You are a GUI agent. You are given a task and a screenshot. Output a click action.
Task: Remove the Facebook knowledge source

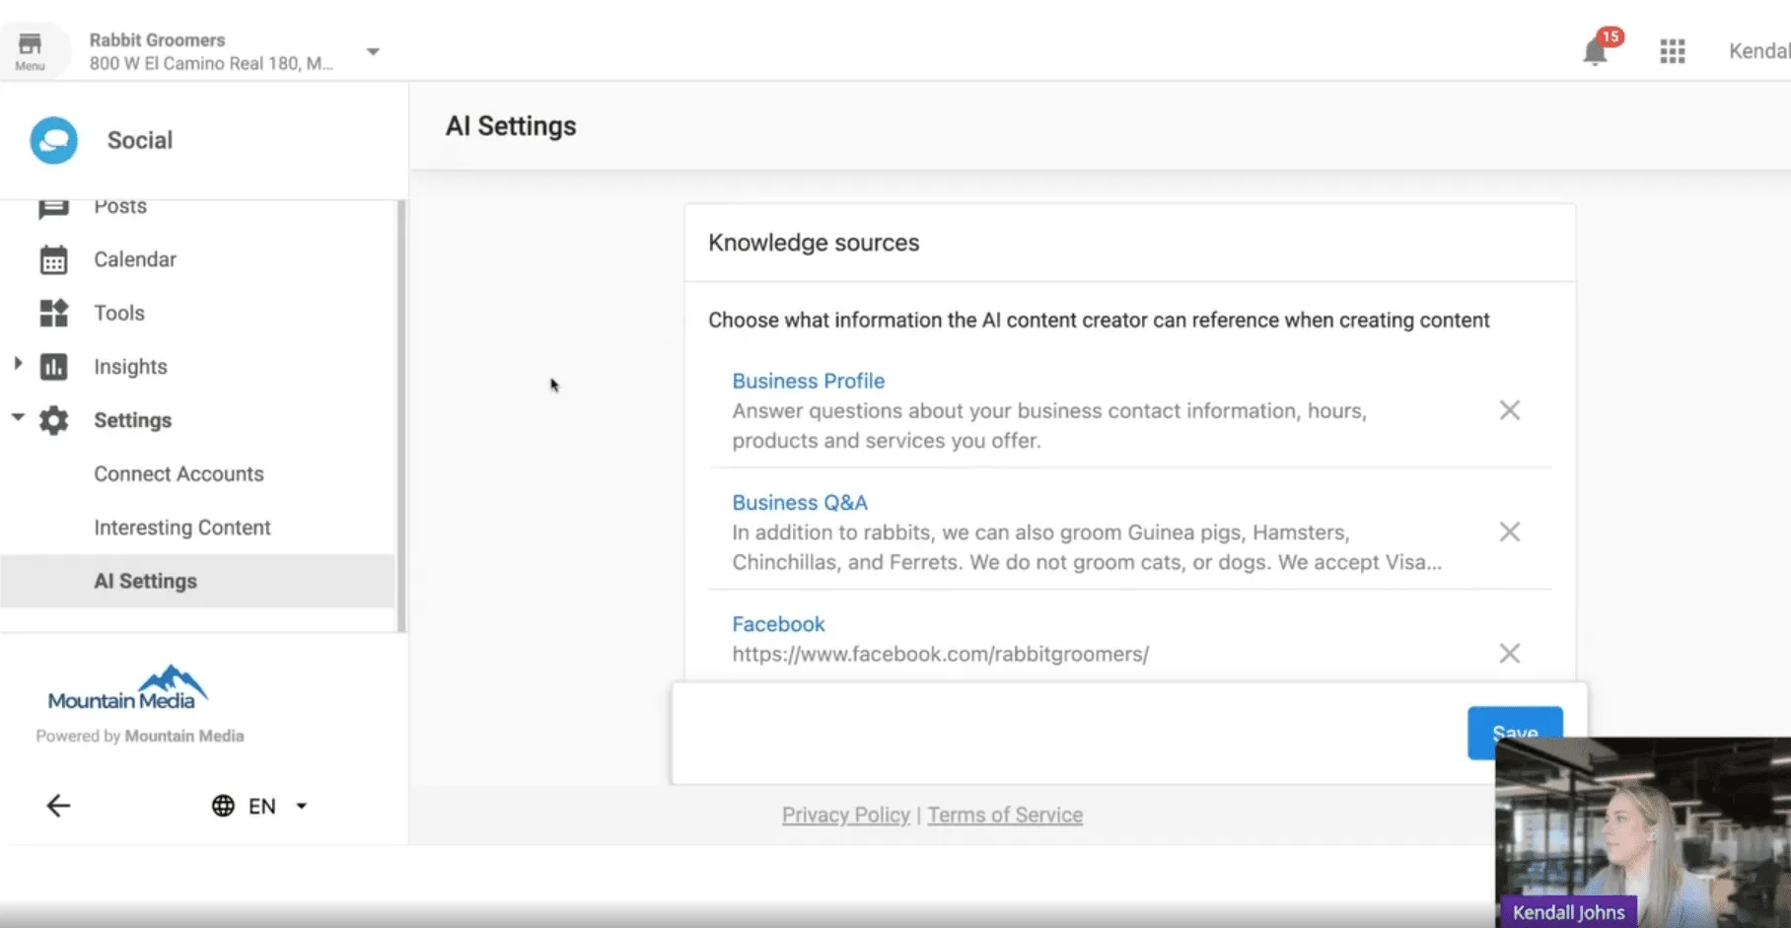(1509, 654)
